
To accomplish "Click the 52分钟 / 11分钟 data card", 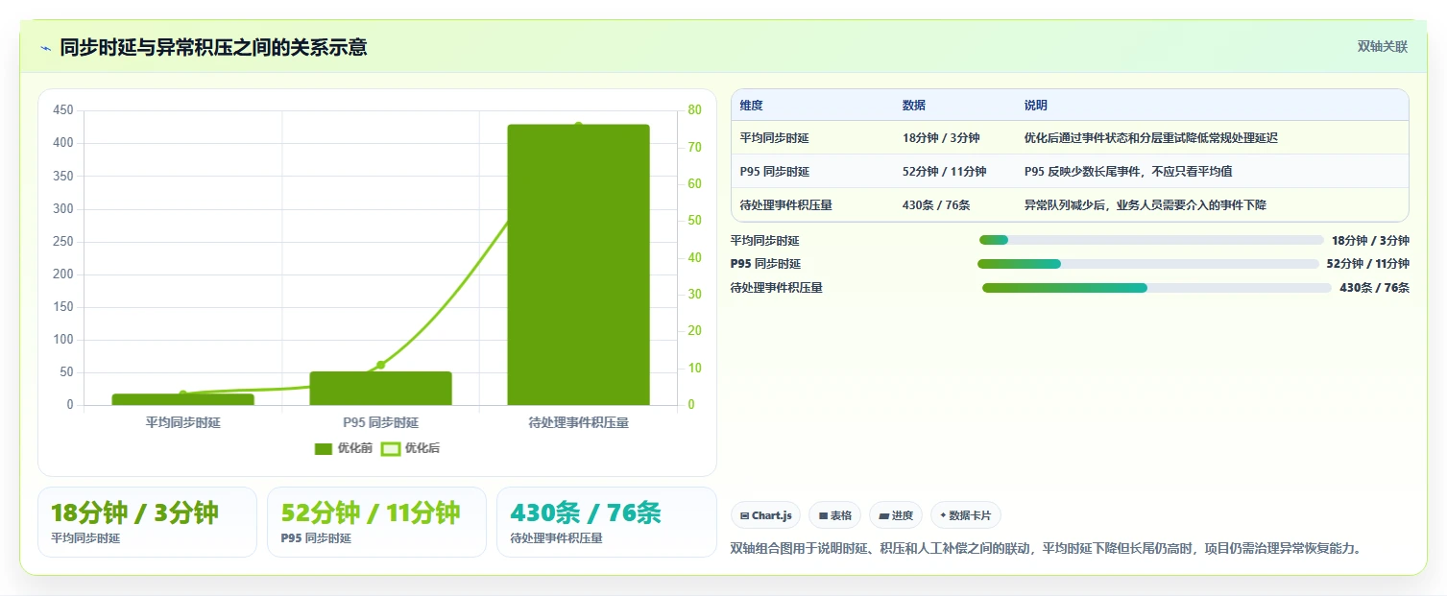I will [x=376, y=522].
